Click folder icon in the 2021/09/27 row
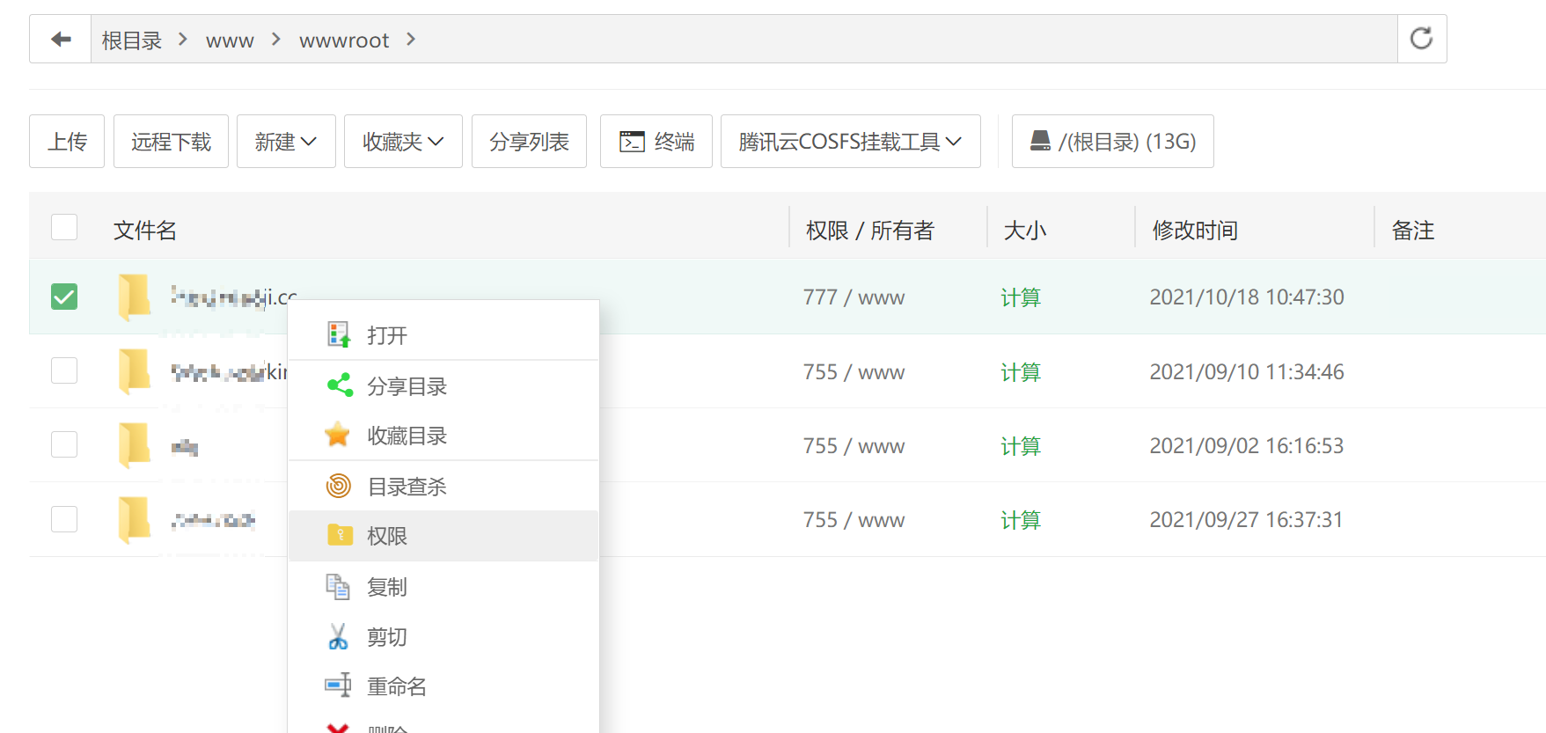Image resolution: width=1546 pixels, height=733 pixels. point(135,518)
